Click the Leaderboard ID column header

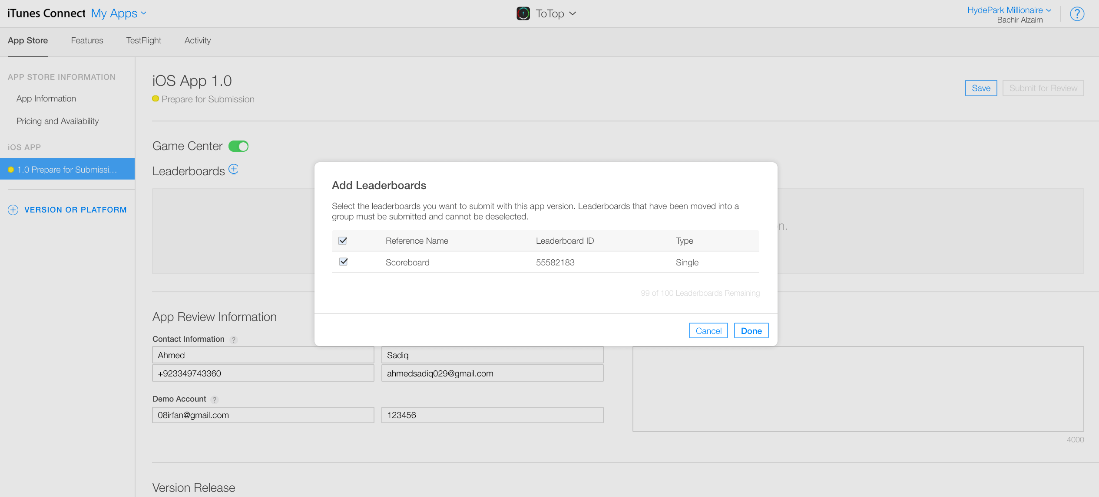tap(565, 241)
